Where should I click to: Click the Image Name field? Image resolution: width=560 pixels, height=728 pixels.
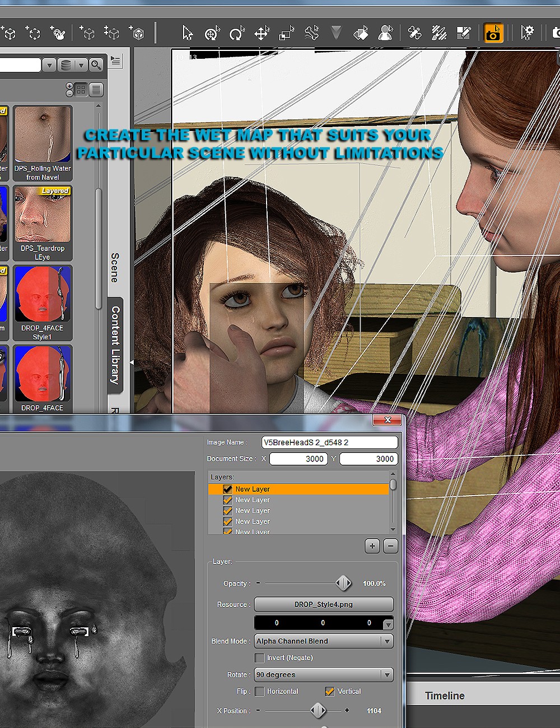coord(330,442)
